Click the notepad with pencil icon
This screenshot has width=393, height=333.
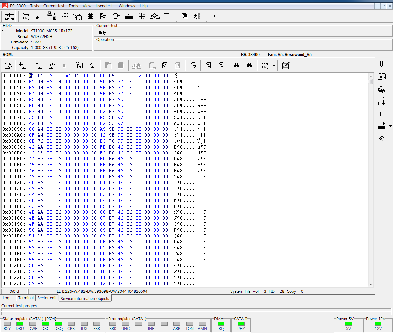[x=286, y=66]
